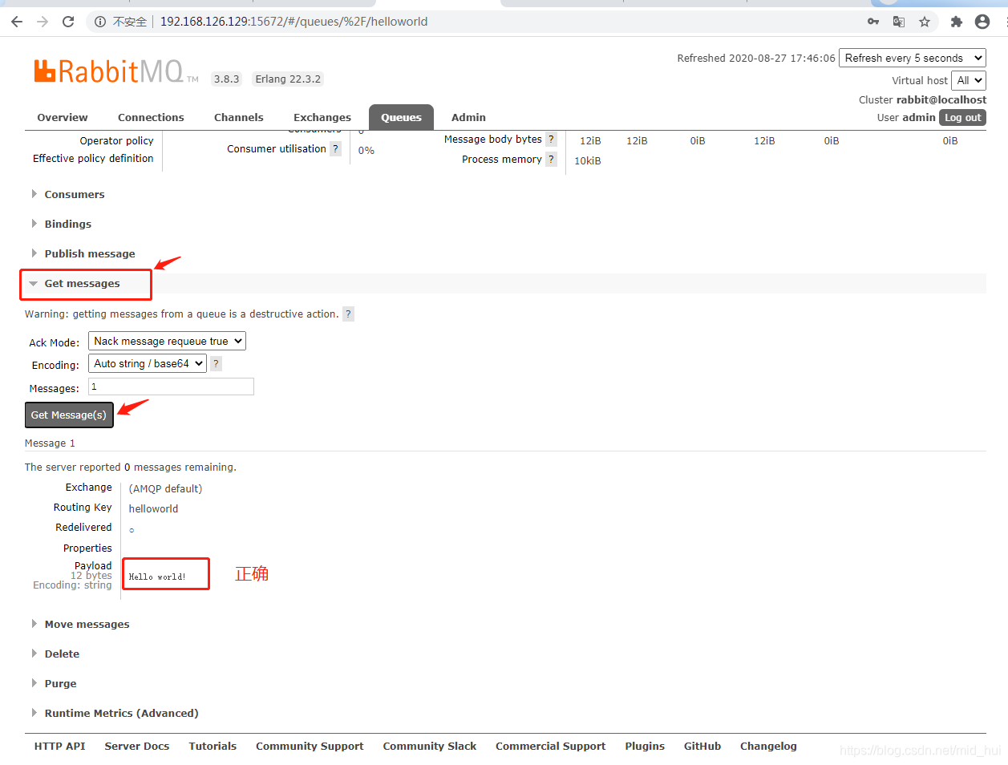Open the Tutorials link
This screenshot has height=765, width=1008.
coord(213,746)
